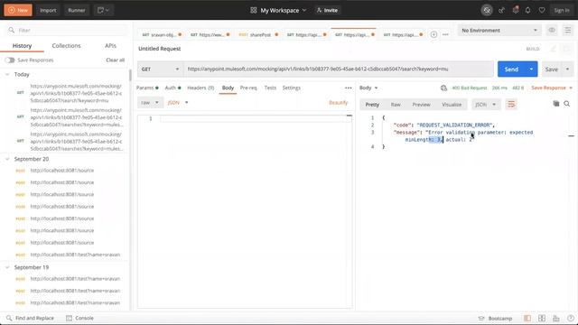This screenshot has width=578, height=325.
Task: Switch to the Auth request tab
Action: pos(172,88)
